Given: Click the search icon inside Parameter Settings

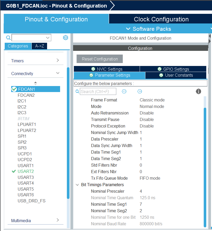Looking at the screenshot, I should pyautogui.click(x=77, y=92).
